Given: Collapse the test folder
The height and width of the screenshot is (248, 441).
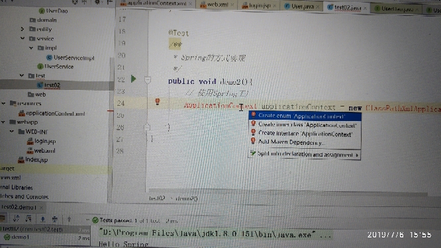Looking at the screenshot, I should point(22,75).
